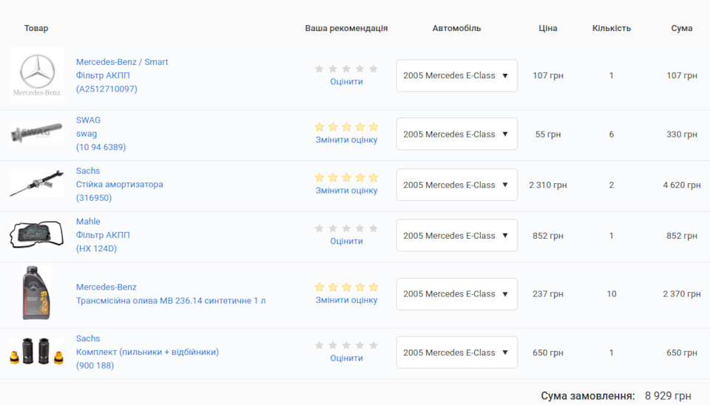Rate Sachs 900 188 kit four stars
This screenshot has height=405, width=710.
pyautogui.click(x=360, y=345)
